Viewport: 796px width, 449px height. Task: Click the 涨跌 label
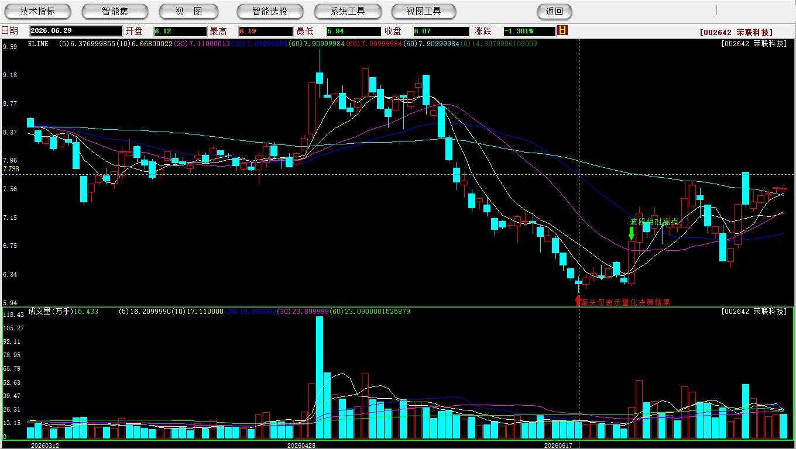point(483,31)
